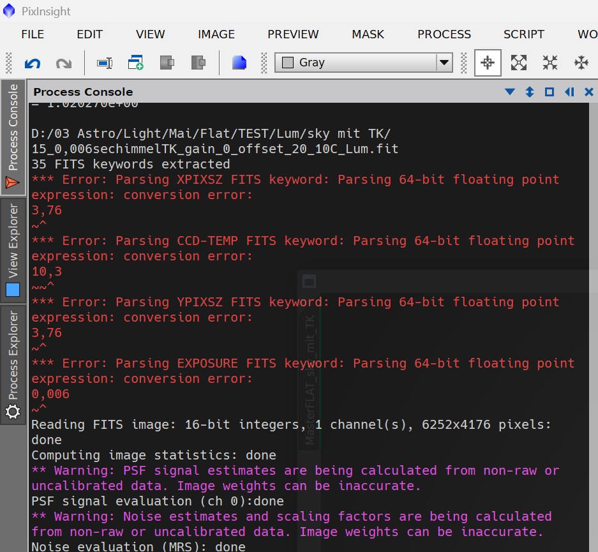The width and height of the screenshot is (598, 552).
Task: Click the first gray duplicate-image icon
Action: click(167, 63)
